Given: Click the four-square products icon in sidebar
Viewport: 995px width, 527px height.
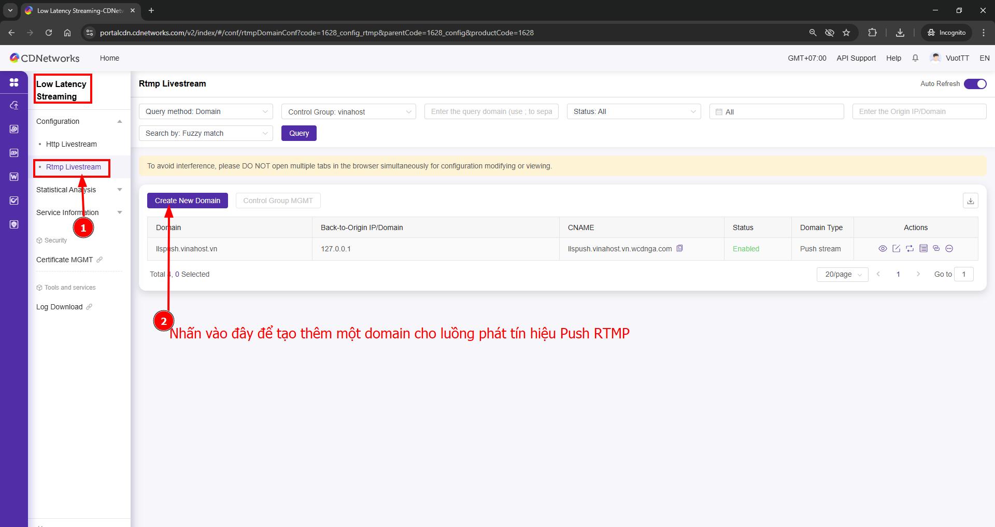Looking at the screenshot, I should [14, 82].
